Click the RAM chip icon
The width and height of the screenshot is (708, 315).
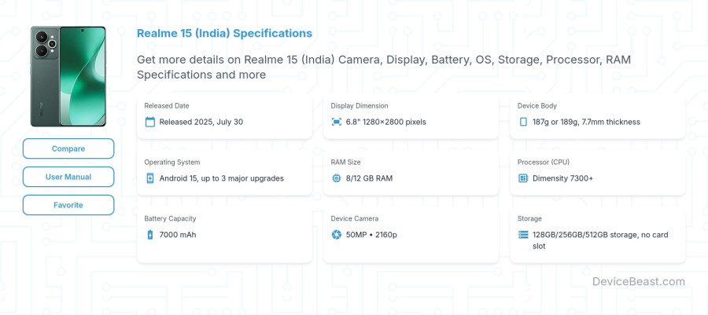(337, 178)
